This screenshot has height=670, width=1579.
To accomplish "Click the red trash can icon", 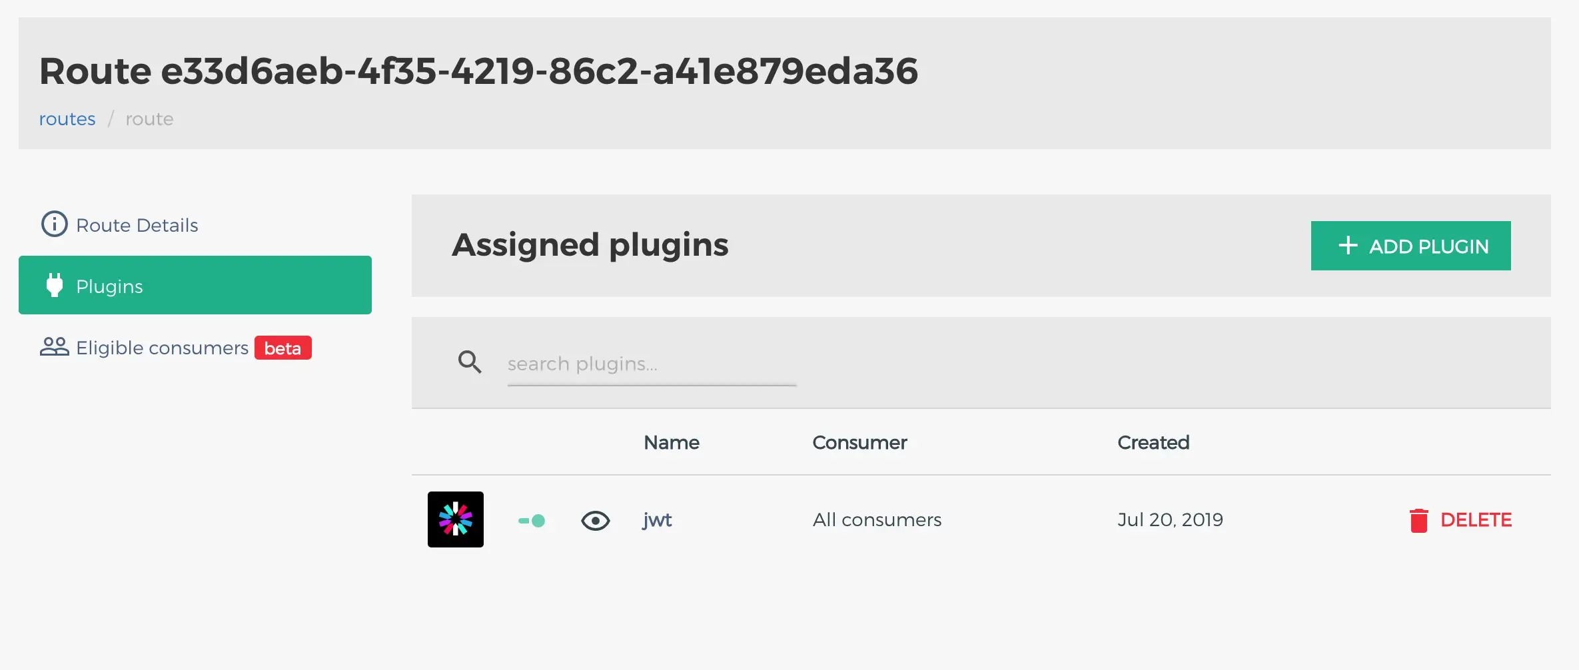I will pyautogui.click(x=1418, y=520).
